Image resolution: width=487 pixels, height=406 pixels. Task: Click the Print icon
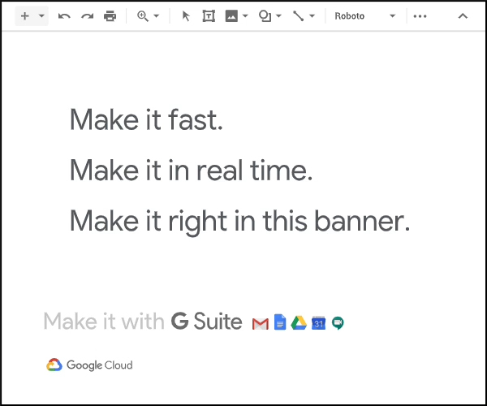pos(110,16)
